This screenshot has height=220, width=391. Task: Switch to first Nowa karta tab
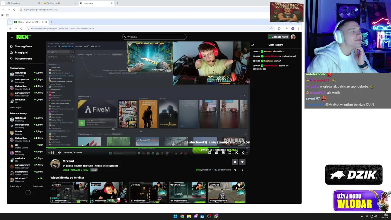24,3
